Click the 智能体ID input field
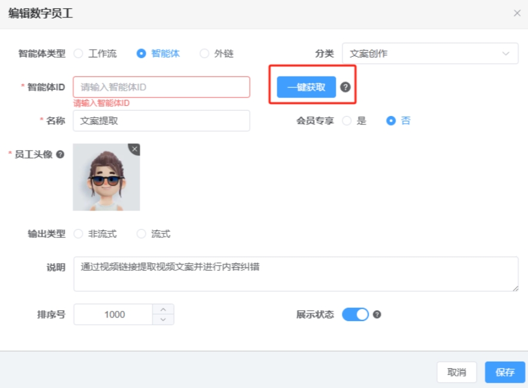The height and width of the screenshot is (388, 528). click(161, 87)
